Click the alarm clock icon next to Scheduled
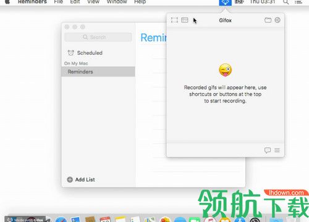Image resolution: width=309 pixels, height=222 pixels. 70,53
